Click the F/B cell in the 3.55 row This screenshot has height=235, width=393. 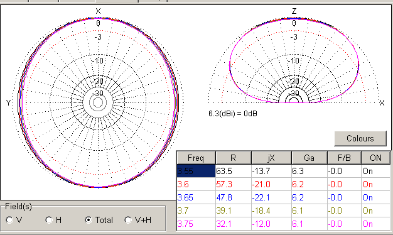[x=344, y=171]
